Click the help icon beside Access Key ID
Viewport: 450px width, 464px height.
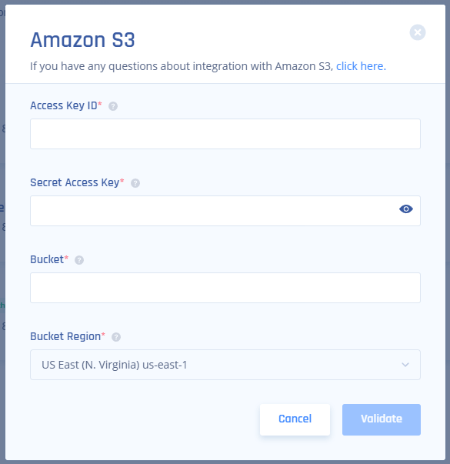pos(113,106)
